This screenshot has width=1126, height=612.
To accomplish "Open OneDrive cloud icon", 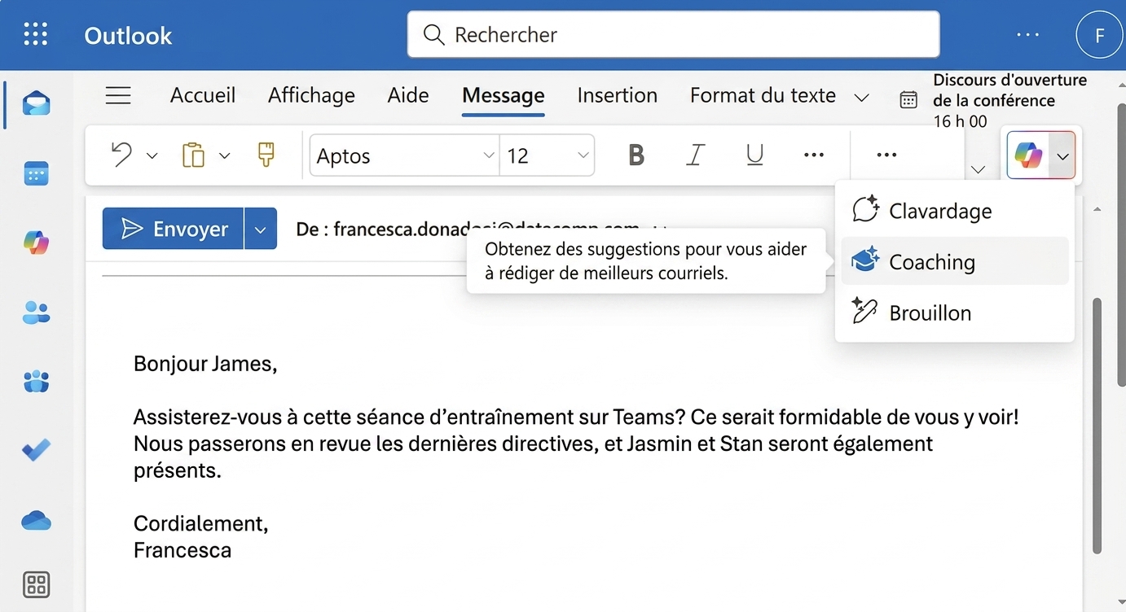I will pyautogui.click(x=37, y=520).
